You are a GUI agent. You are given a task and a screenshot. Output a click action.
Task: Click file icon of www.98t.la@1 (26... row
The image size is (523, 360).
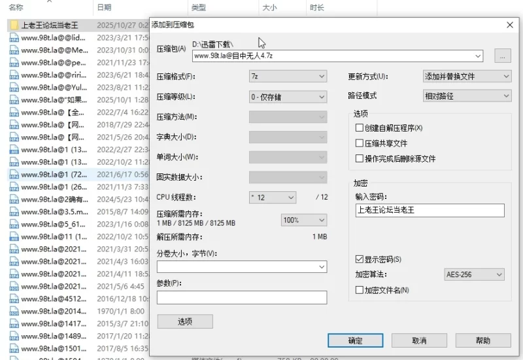[x=14, y=187]
